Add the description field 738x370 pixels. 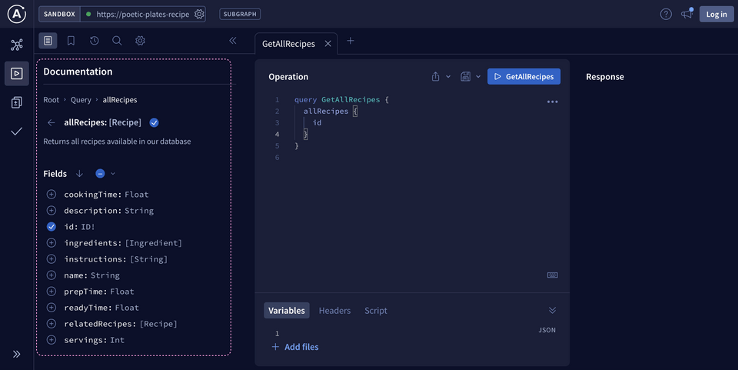[52, 211]
